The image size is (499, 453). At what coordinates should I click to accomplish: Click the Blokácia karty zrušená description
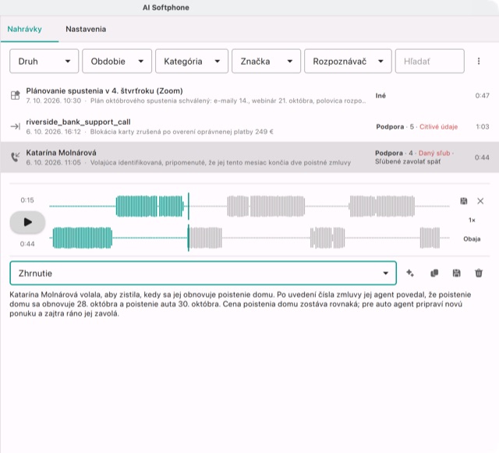pos(182,132)
